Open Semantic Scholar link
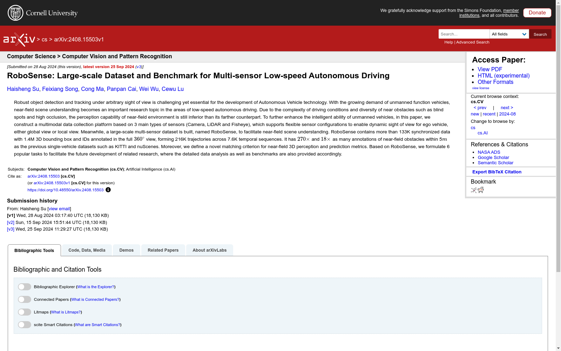The image size is (561, 351). tap(495, 163)
